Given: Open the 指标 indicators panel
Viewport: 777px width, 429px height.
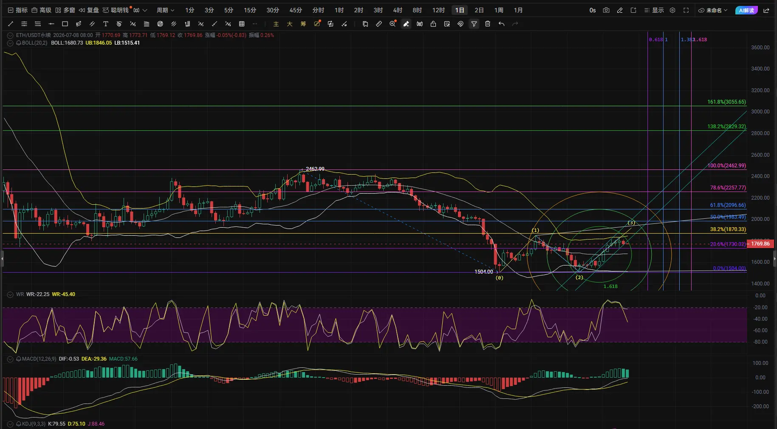Looking at the screenshot, I should (18, 10).
